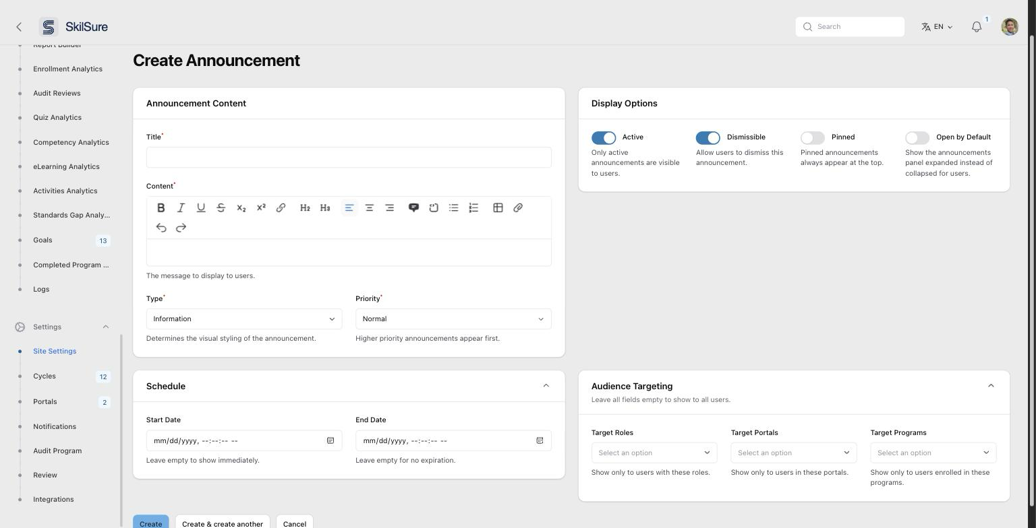Open Portals in sidebar
Screen dimensions: 1036x528
coord(45,402)
